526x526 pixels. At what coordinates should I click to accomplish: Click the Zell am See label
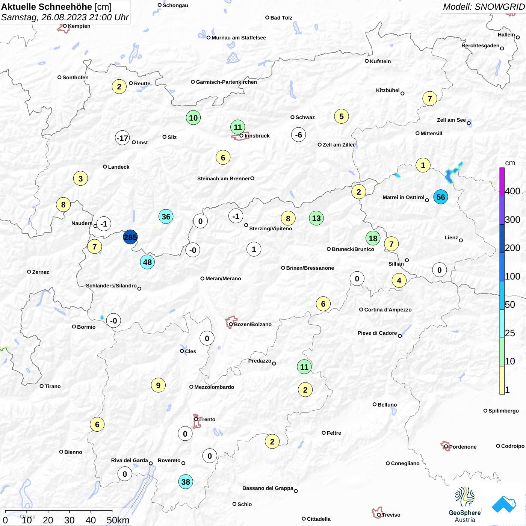click(451, 120)
